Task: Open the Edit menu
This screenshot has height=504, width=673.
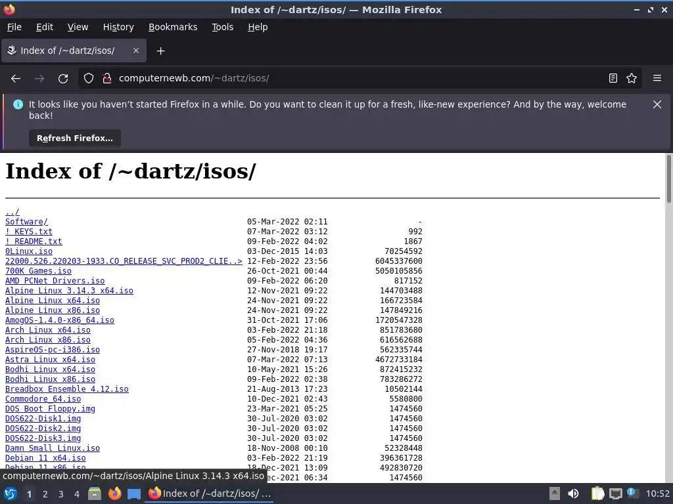Action: coord(45,27)
